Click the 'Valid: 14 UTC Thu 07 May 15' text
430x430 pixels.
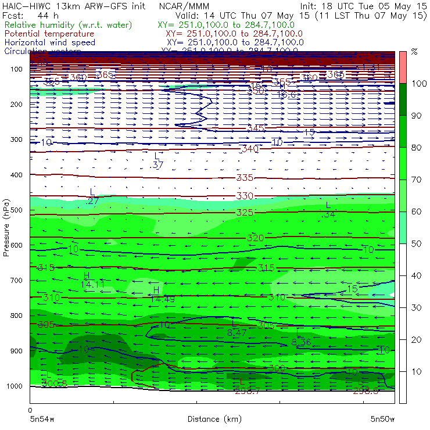[243, 16]
